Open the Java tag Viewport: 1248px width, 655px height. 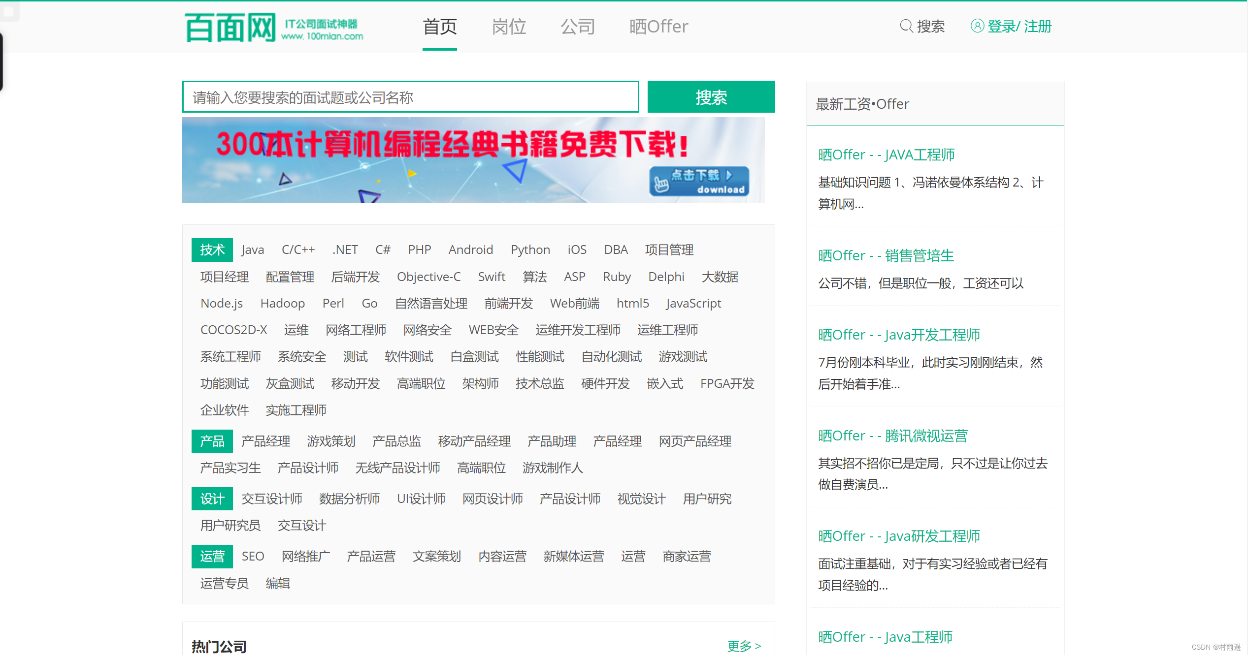253,250
